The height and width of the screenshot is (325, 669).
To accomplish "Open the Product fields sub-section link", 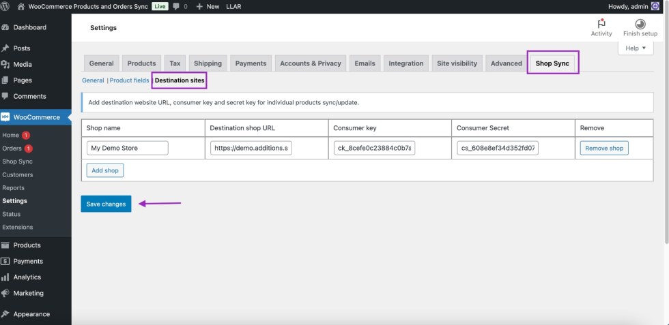I will (x=129, y=80).
